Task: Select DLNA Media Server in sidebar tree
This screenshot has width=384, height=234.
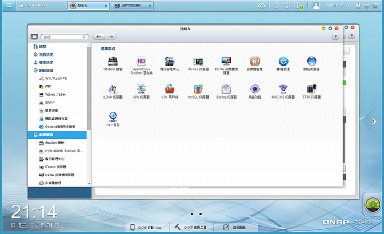Action: click(x=57, y=175)
